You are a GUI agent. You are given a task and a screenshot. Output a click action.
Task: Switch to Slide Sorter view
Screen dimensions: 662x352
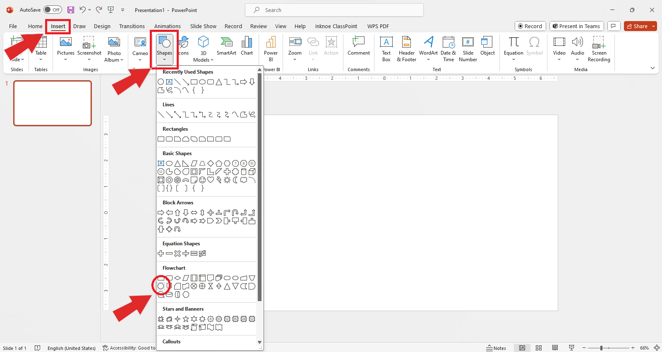(x=539, y=348)
